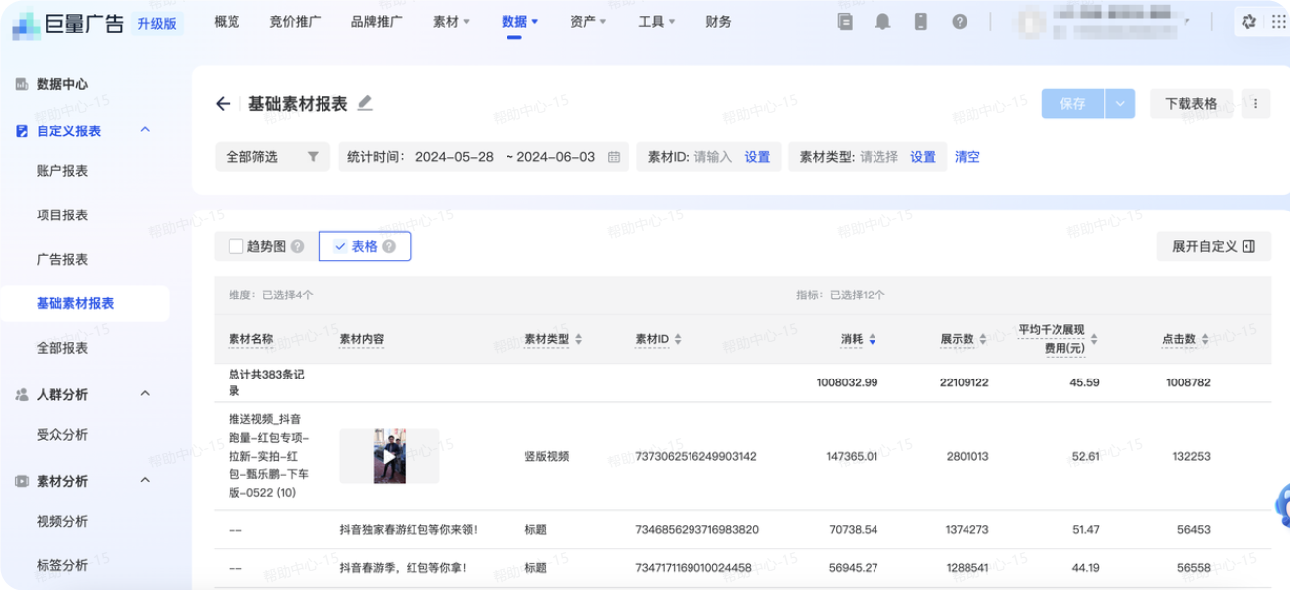The height and width of the screenshot is (590, 1290).
Task: Open the documents icon in top bar
Action: (845, 22)
